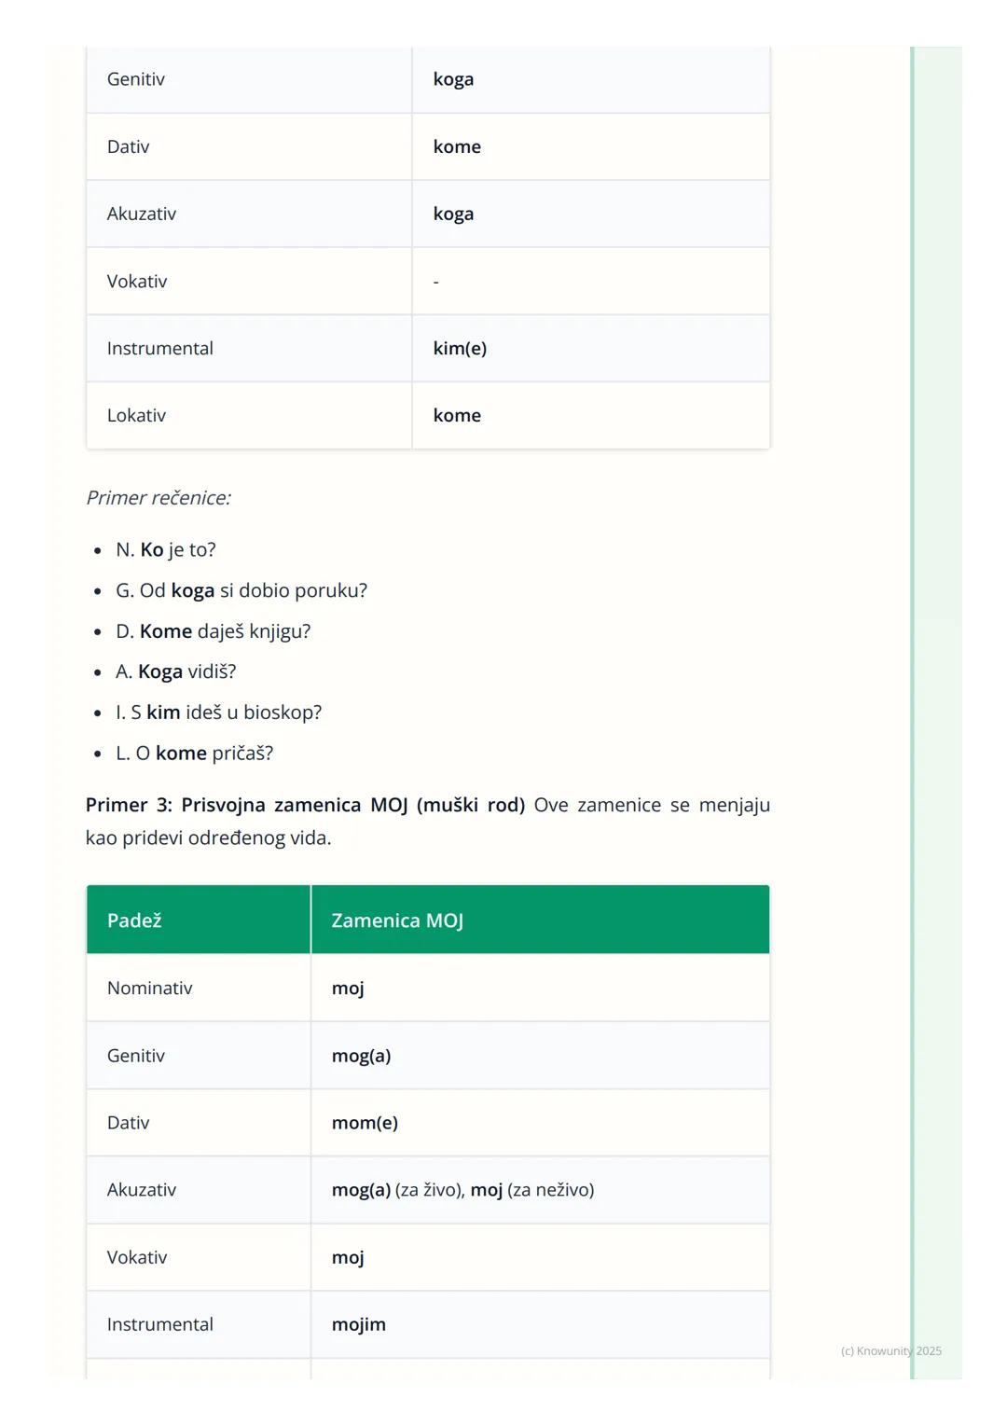The height and width of the screenshot is (1425, 1007).
Task: Click the sentence "N. Ko je to?"
Action: (166, 550)
